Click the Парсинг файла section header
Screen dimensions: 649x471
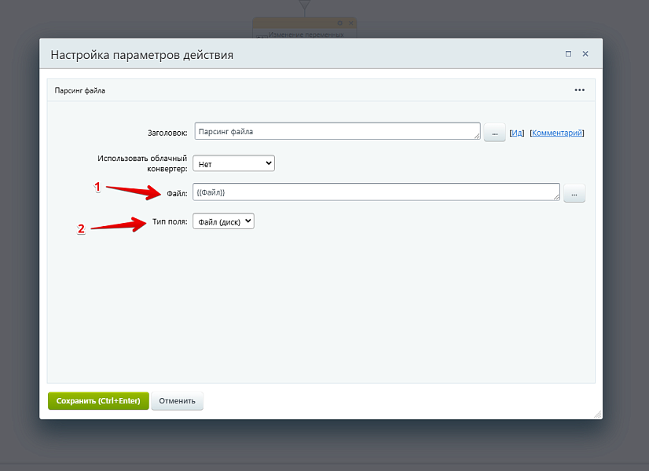click(x=80, y=90)
